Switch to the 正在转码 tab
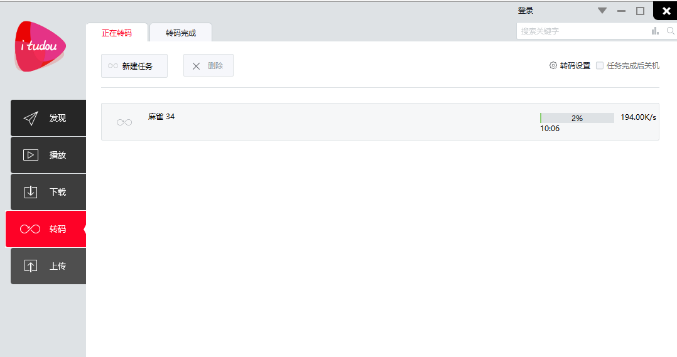This screenshot has height=357, width=677. [x=117, y=33]
